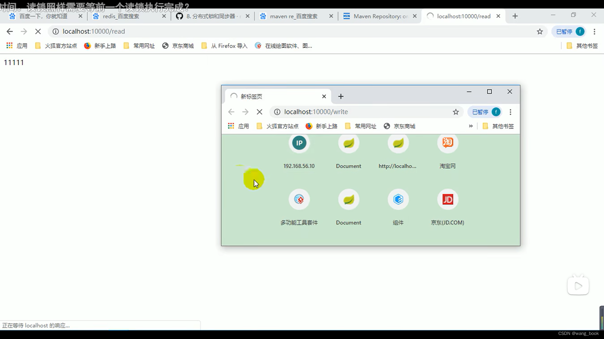
Task: Open 常用网址 folder in main bookmarks bar
Action: click(x=139, y=46)
